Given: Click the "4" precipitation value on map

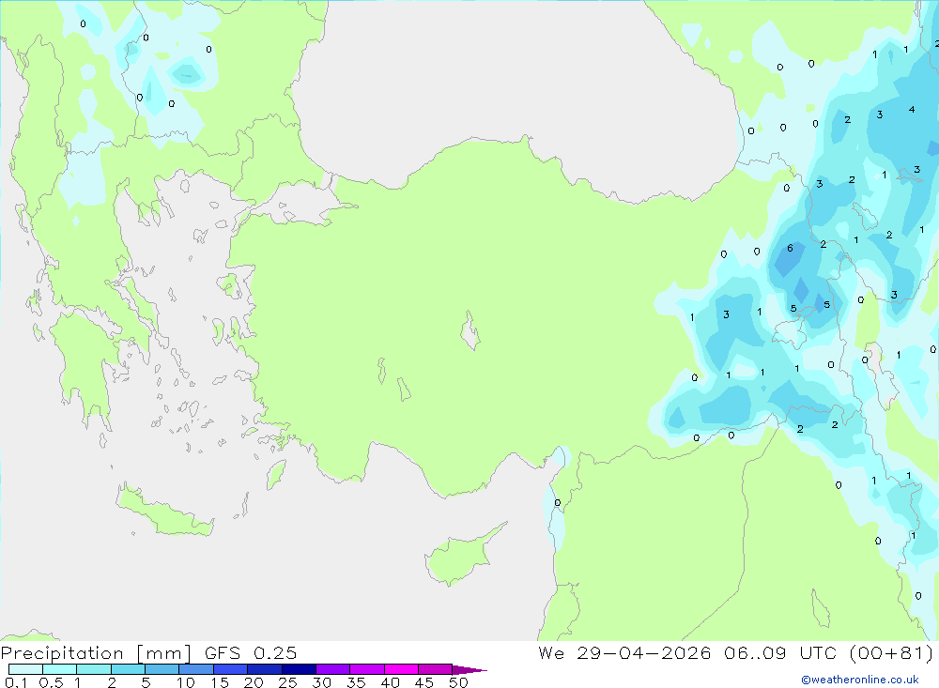Looking at the screenshot, I should click(912, 110).
